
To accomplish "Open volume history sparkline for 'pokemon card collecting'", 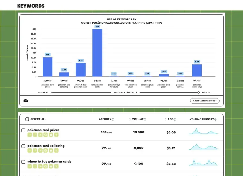I will point(203,147).
